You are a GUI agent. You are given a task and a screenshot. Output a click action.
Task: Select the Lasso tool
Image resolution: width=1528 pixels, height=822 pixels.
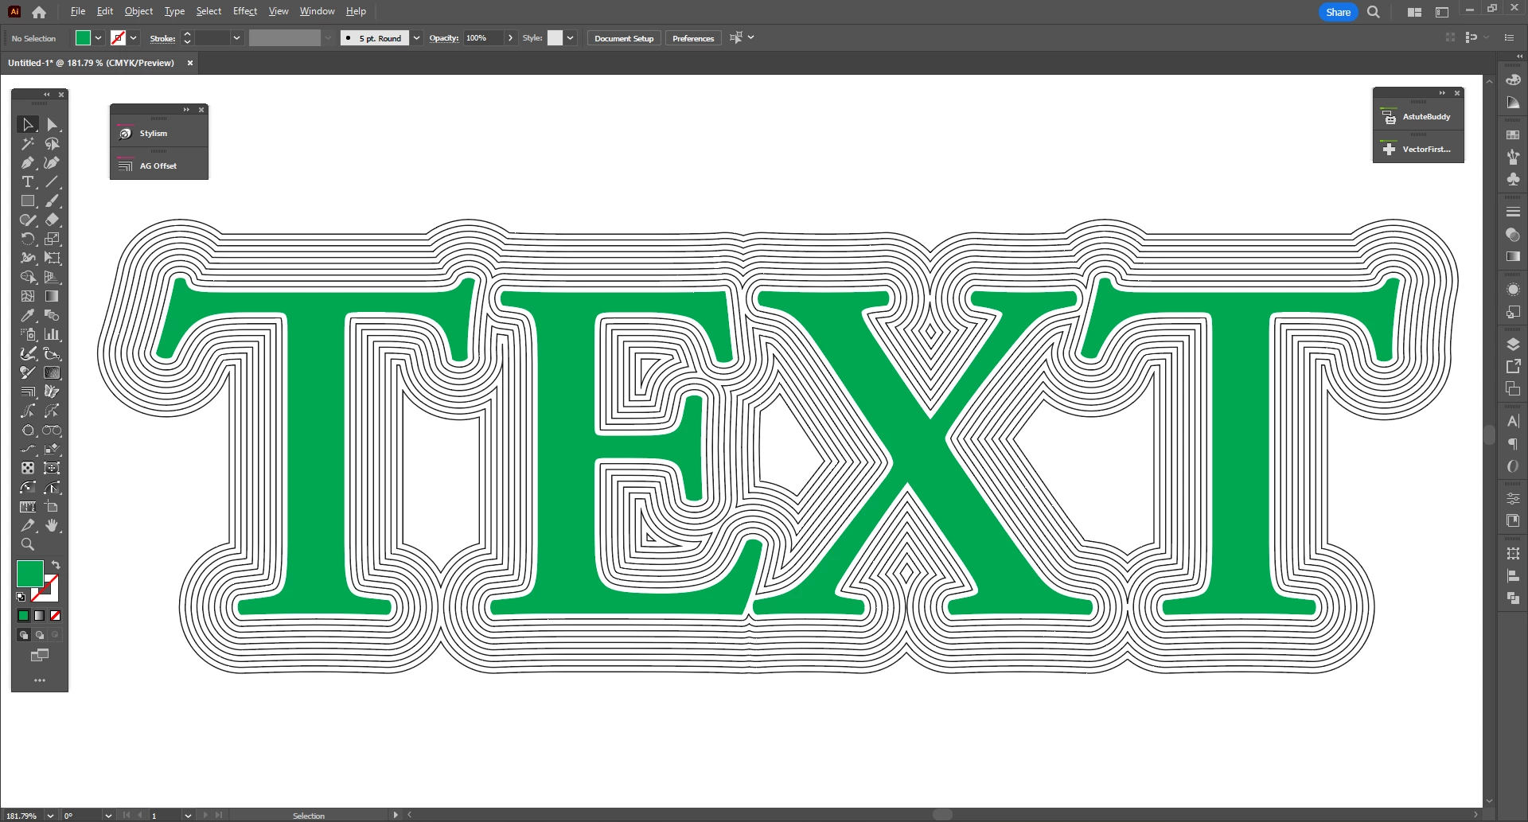point(52,143)
